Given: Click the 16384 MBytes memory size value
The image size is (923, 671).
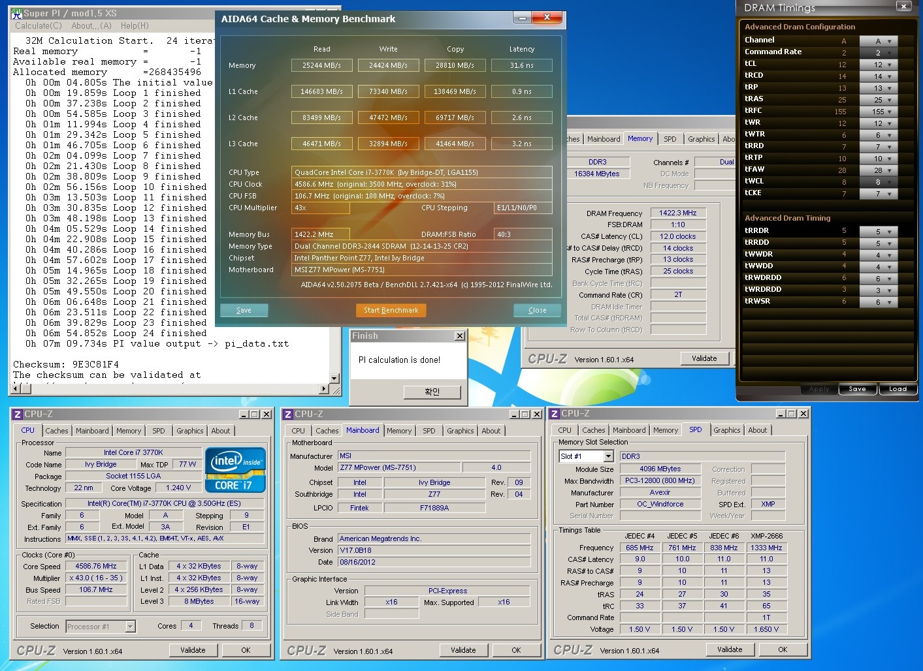Looking at the screenshot, I should (x=597, y=174).
